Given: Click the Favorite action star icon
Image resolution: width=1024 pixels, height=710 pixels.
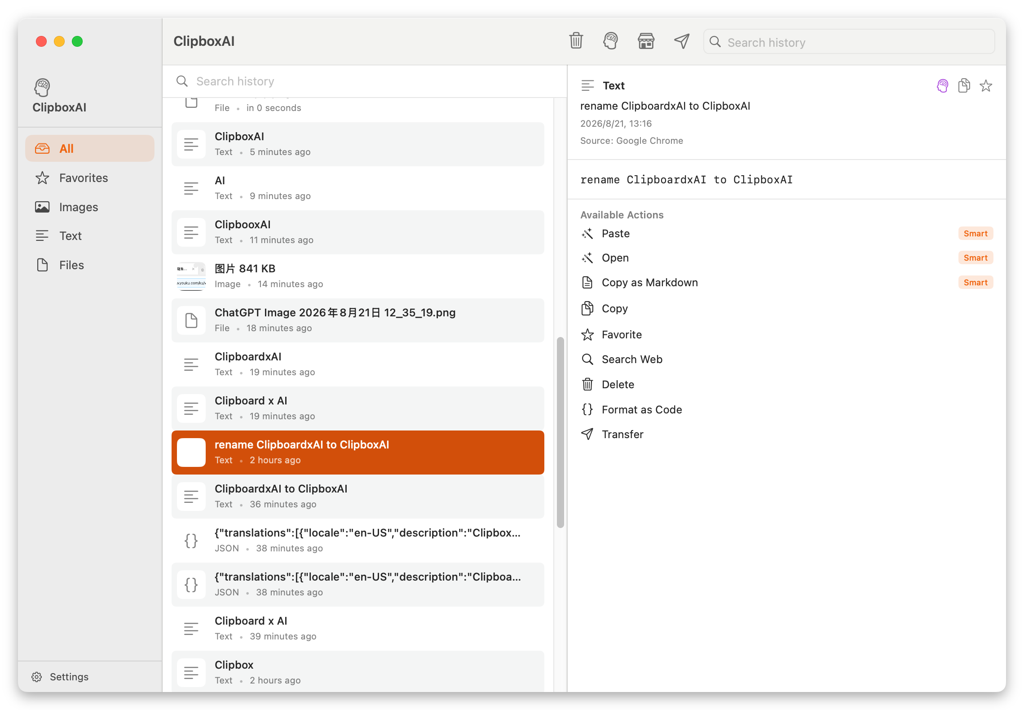Looking at the screenshot, I should (x=587, y=334).
